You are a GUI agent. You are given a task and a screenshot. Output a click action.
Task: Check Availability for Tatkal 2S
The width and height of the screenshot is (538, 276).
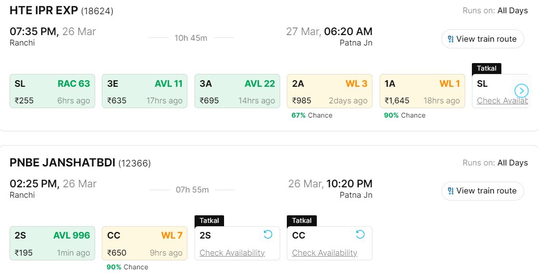[x=232, y=253]
